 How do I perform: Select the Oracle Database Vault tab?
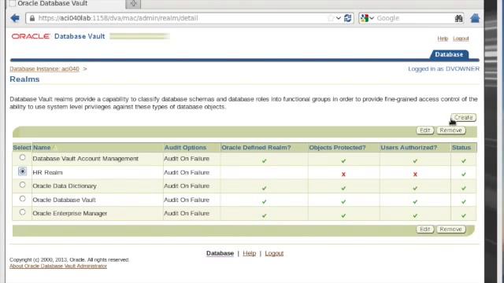66,4
